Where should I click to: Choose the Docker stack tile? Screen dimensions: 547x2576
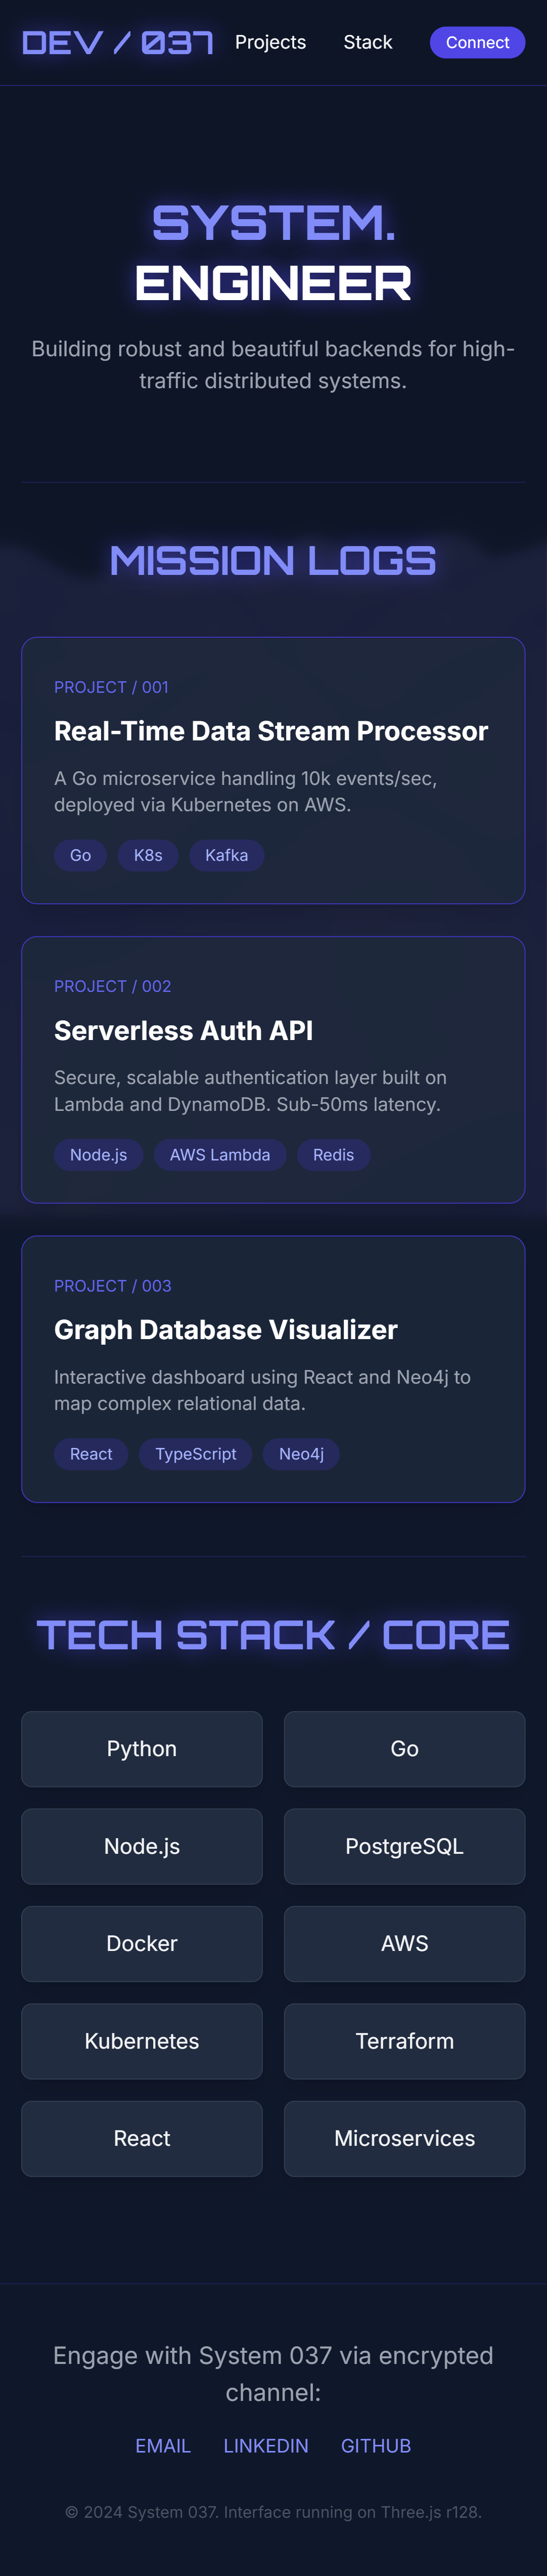(x=142, y=1943)
